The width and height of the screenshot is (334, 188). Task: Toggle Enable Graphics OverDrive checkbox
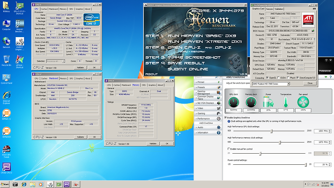pyautogui.click(x=225, y=117)
